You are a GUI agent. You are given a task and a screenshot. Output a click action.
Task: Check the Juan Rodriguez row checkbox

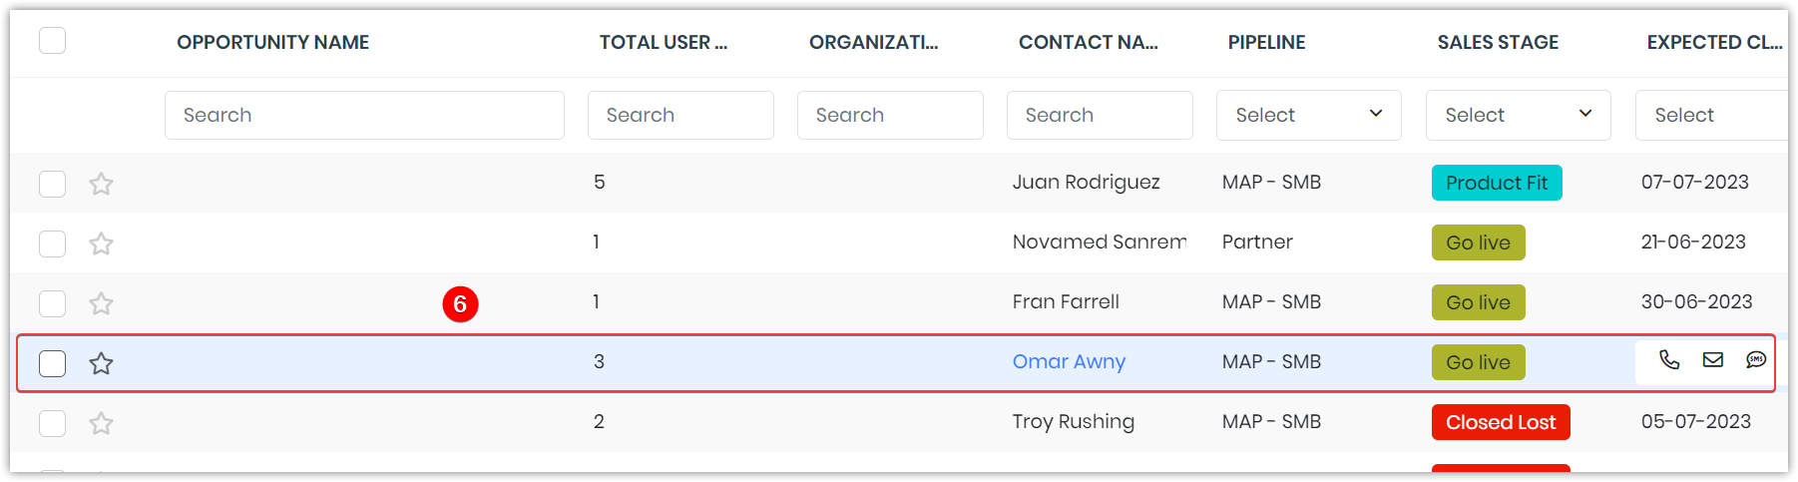coord(52,184)
